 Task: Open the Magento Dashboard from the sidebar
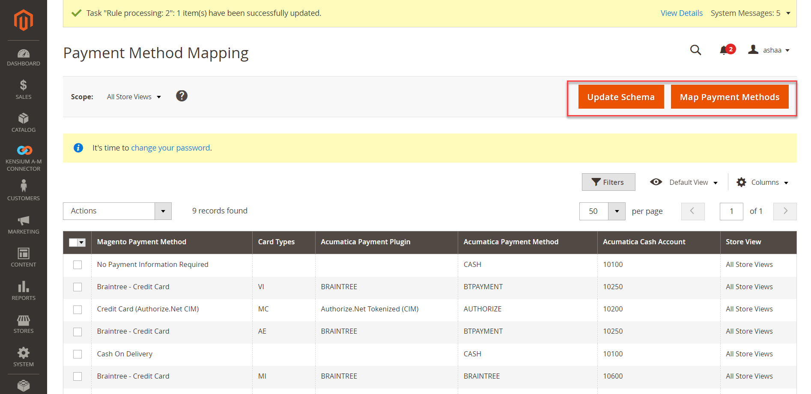tap(24, 57)
